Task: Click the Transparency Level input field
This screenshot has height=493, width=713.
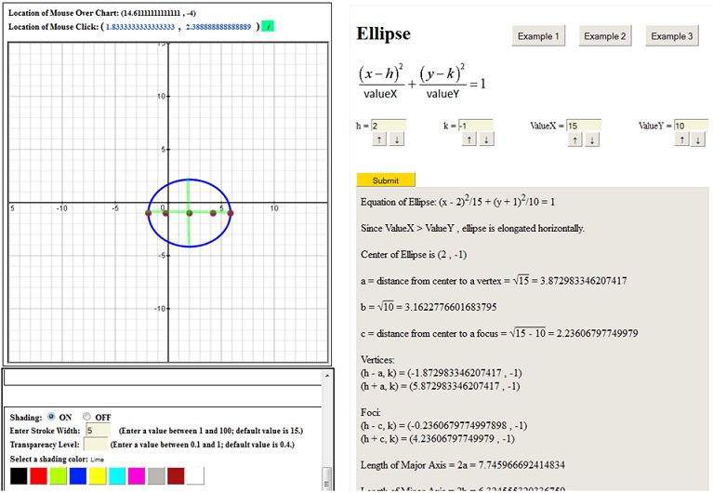Action: pos(96,444)
